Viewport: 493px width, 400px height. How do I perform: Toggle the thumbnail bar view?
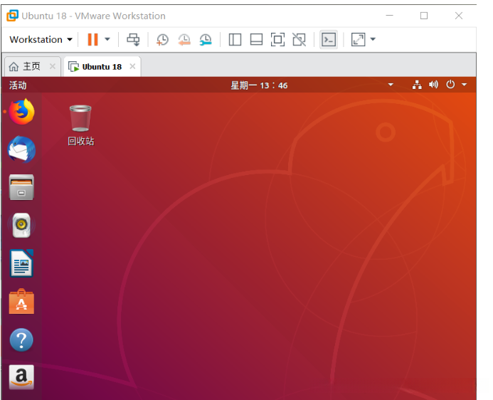(256, 40)
